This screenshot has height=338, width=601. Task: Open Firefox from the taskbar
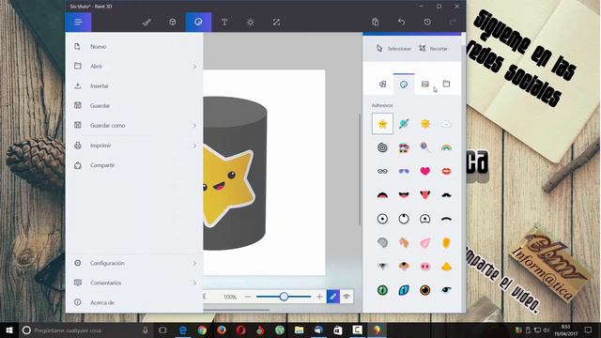coord(222,330)
